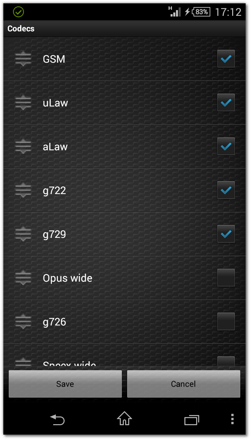The image size is (251, 440).
Task: Click the Opus wide reorder handle
Action: pos(23,278)
